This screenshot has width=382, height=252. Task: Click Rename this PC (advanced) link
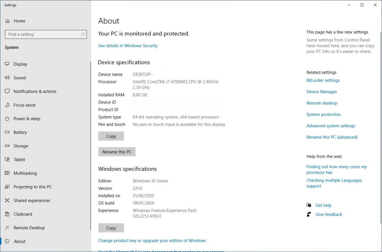(332, 137)
